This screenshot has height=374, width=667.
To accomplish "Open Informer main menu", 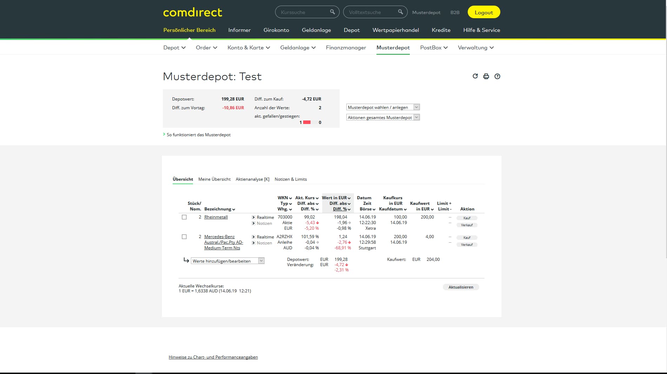I will tap(239, 30).
